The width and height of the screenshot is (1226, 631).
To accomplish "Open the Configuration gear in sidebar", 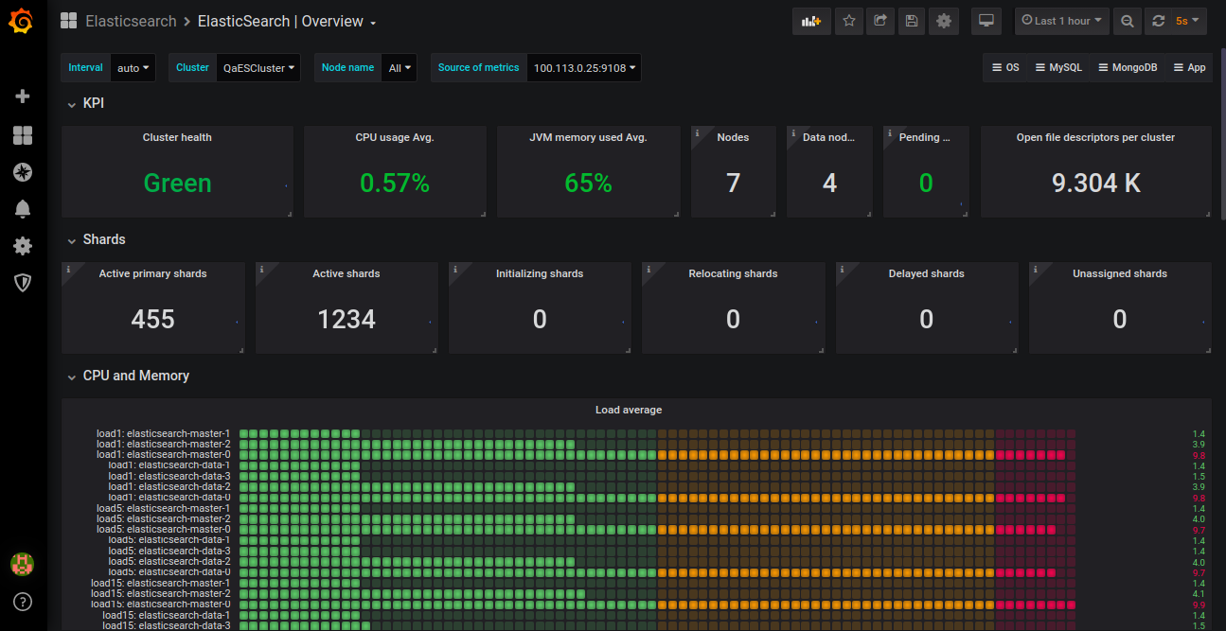I will point(23,246).
